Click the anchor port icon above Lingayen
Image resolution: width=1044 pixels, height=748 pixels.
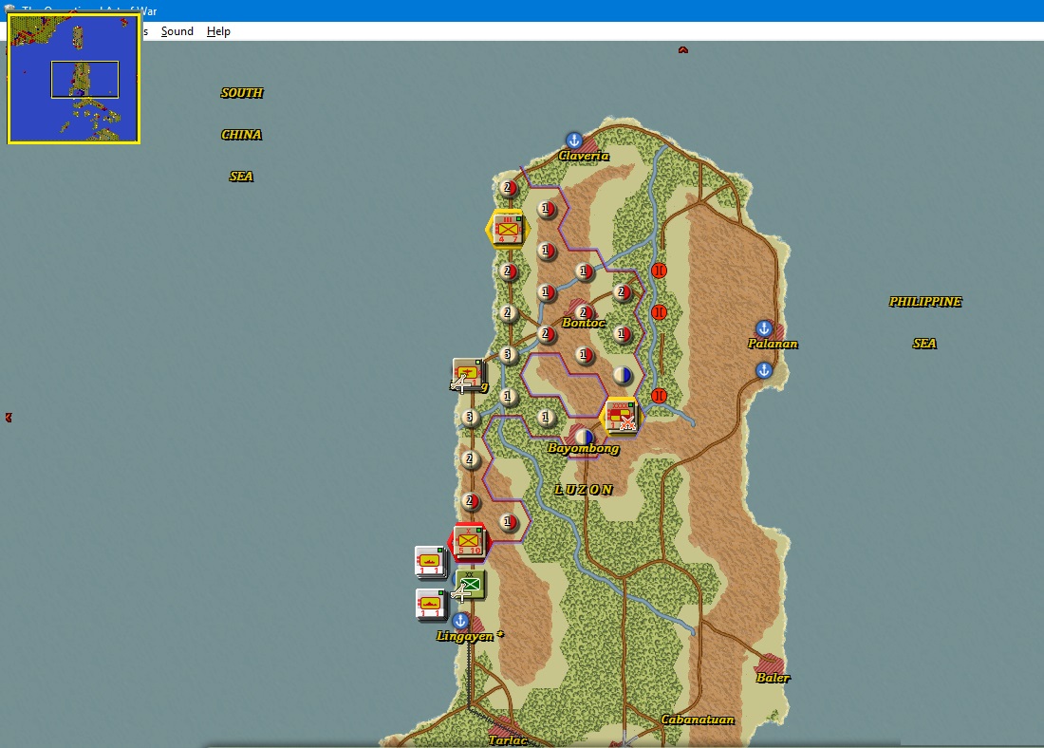coord(460,621)
